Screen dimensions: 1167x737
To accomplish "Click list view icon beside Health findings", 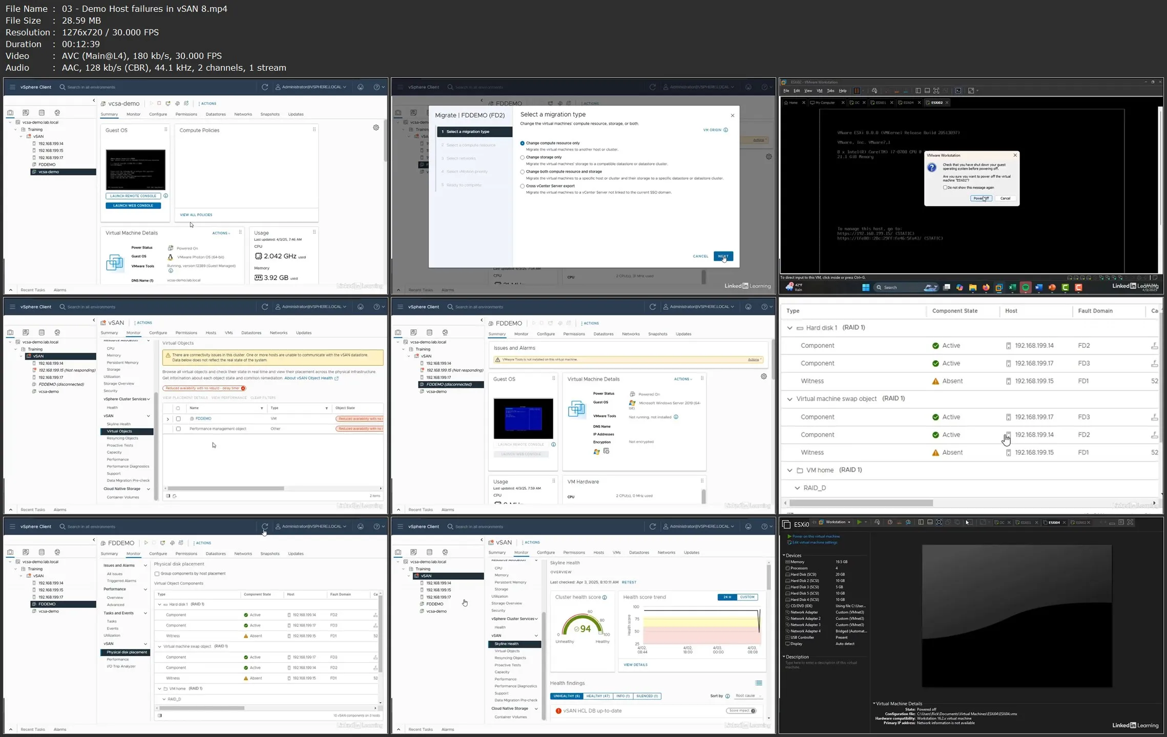I will coord(759,683).
